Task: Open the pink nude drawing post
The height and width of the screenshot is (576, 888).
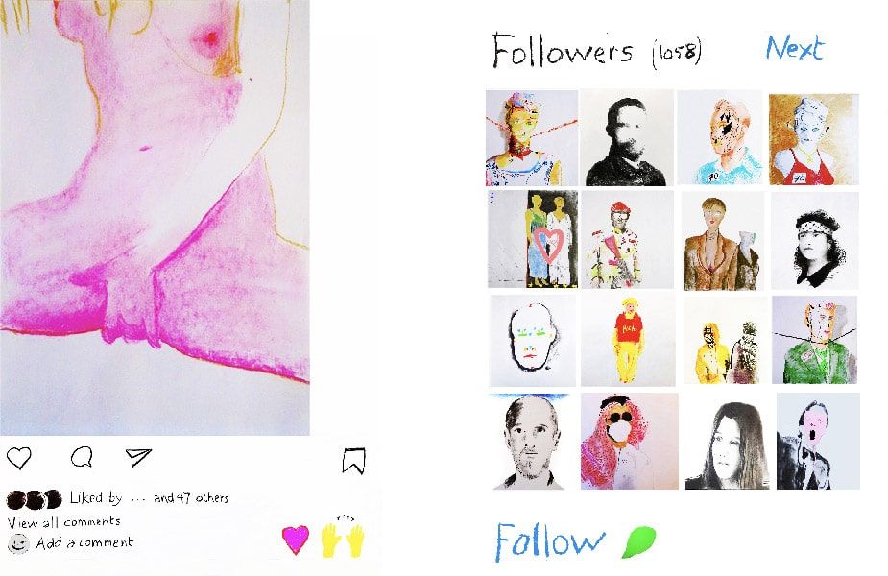Action: (155, 218)
